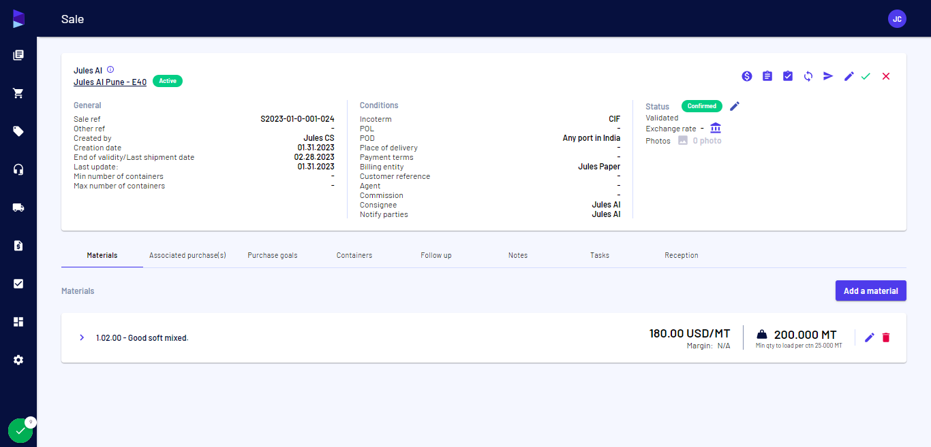Click the info icon next to Jules AI
The width and height of the screenshot is (931, 447).
[x=110, y=69]
